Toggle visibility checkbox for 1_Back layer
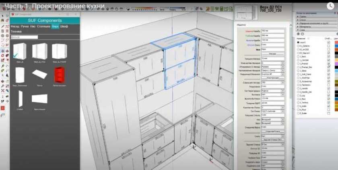This screenshot has width=338, height=170. 328,56
